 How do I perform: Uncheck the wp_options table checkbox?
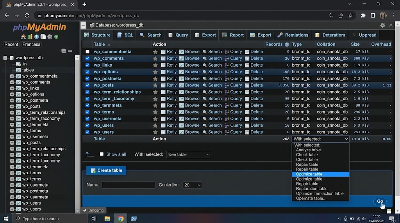(87, 72)
